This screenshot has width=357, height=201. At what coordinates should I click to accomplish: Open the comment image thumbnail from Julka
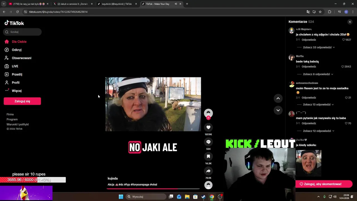tap(308, 163)
